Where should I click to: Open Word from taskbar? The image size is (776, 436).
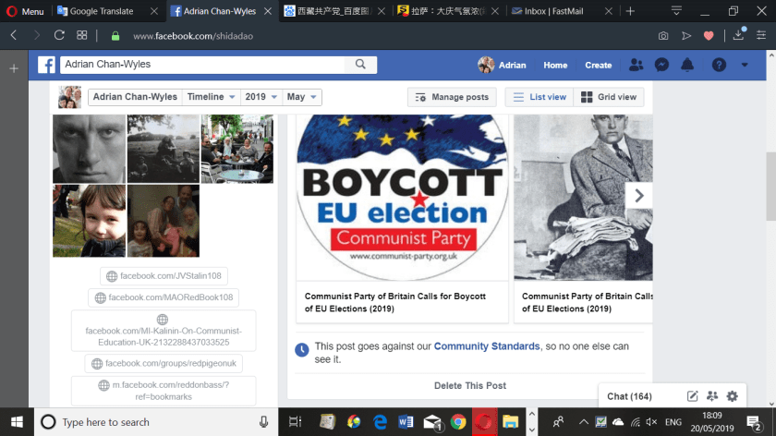(x=406, y=422)
